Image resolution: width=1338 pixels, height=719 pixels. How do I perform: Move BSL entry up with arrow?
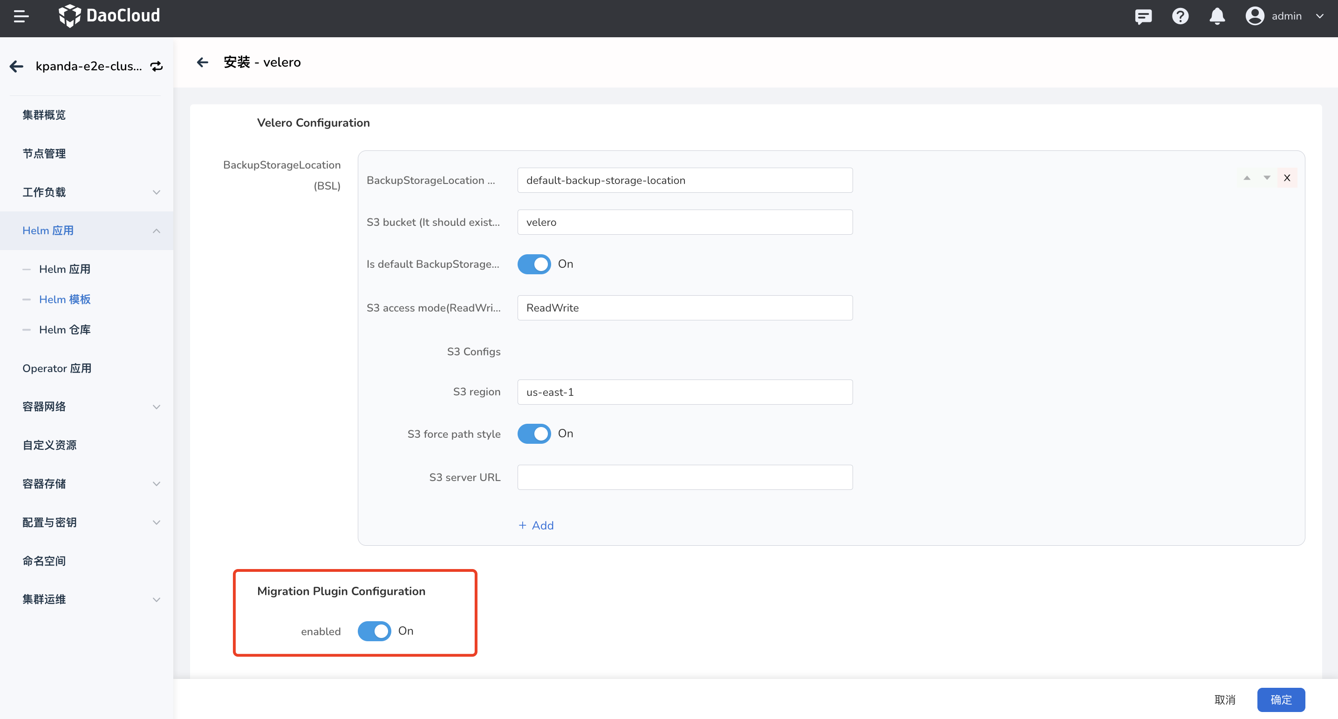coord(1247,178)
